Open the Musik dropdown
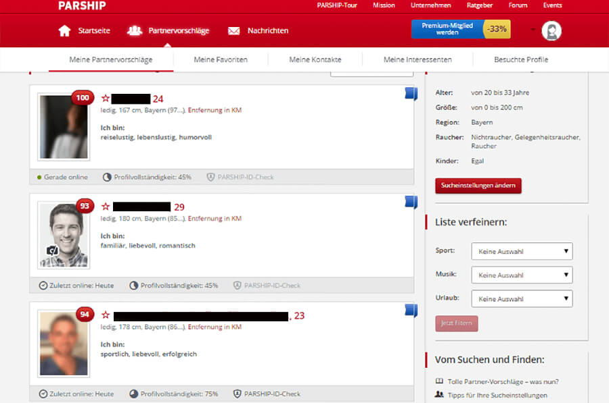The height and width of the screenshot is (403, 609). click(522, 275)
